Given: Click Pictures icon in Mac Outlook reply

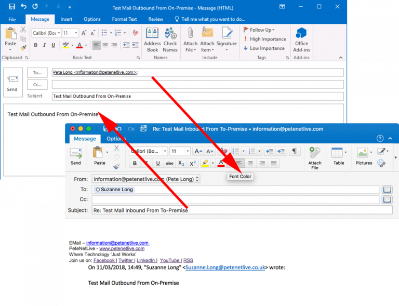Looking at the screenshot, I should tap(364, 156).
